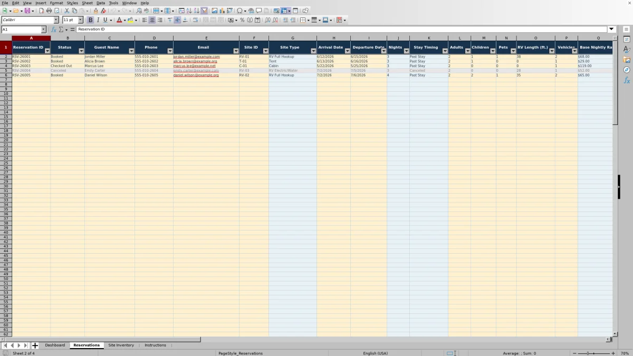The width and height of the screenshot is (633, 356).
Task: Switch to the Instructions sheet tab
Action: (x=155, y=345)
